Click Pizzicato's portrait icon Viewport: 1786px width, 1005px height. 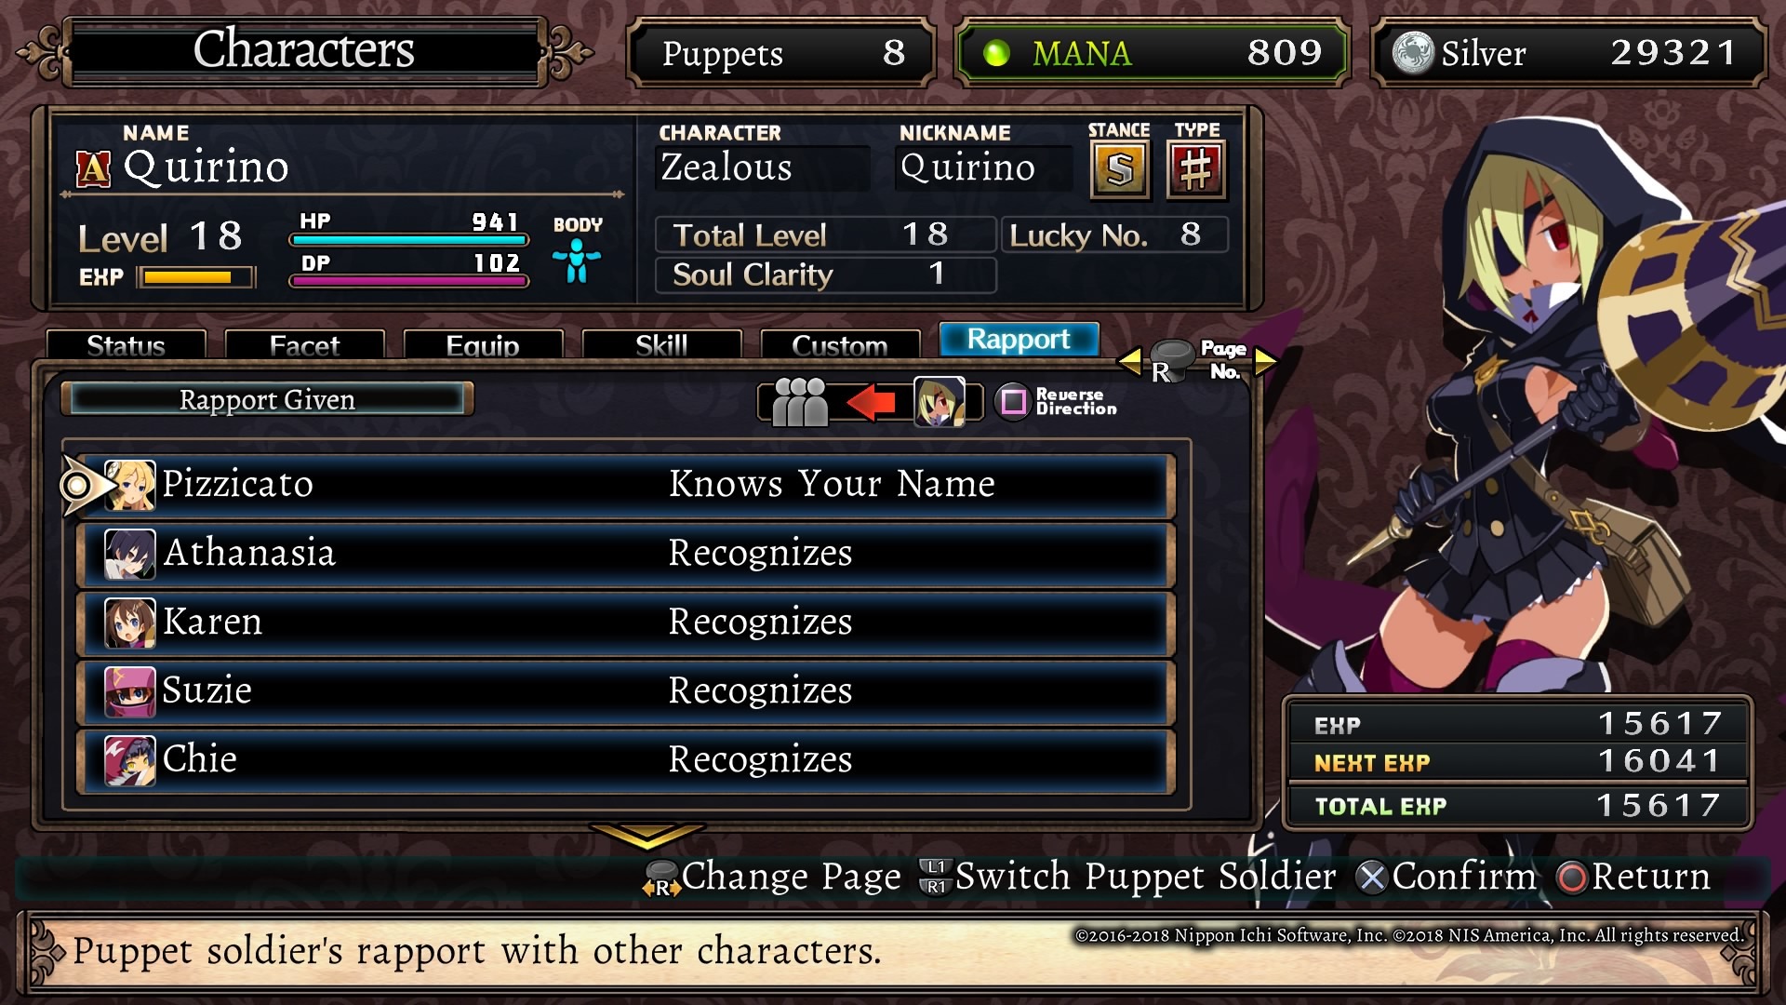pos(129,485)
